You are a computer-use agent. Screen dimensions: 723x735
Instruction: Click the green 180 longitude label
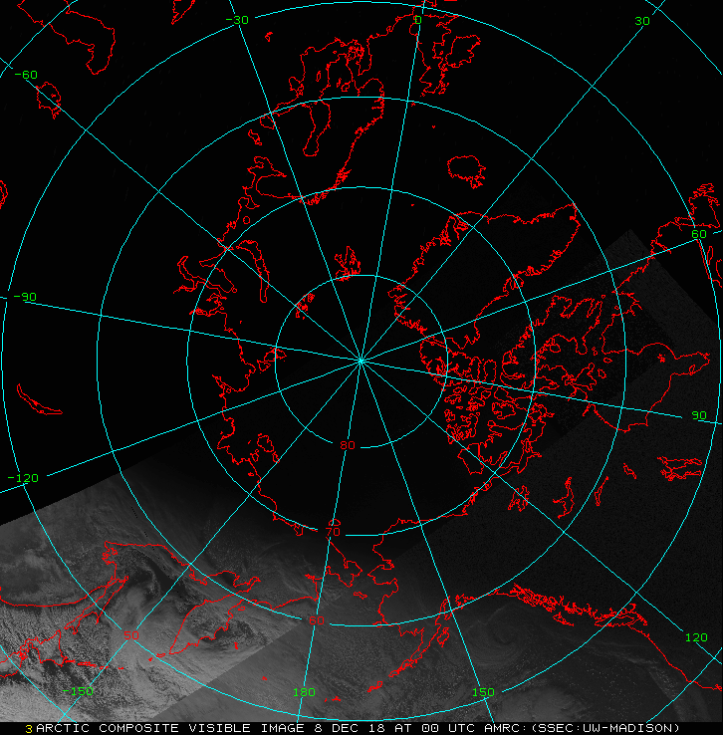click(x=304, y=692)
